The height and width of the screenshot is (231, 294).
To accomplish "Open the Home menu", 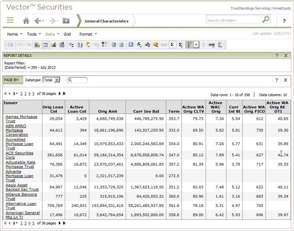I will (15, 34).
